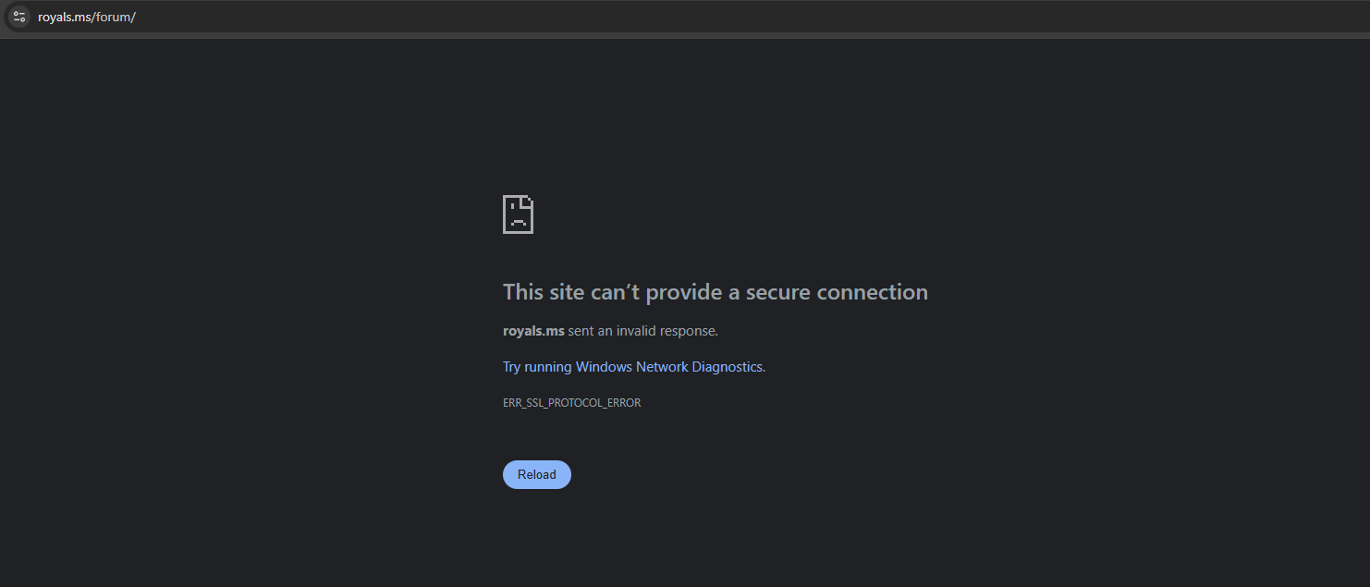This screenshot has height=587, width=1370.
Task: Click "This site" at the heading start
Action: click(x=544, y=292)
